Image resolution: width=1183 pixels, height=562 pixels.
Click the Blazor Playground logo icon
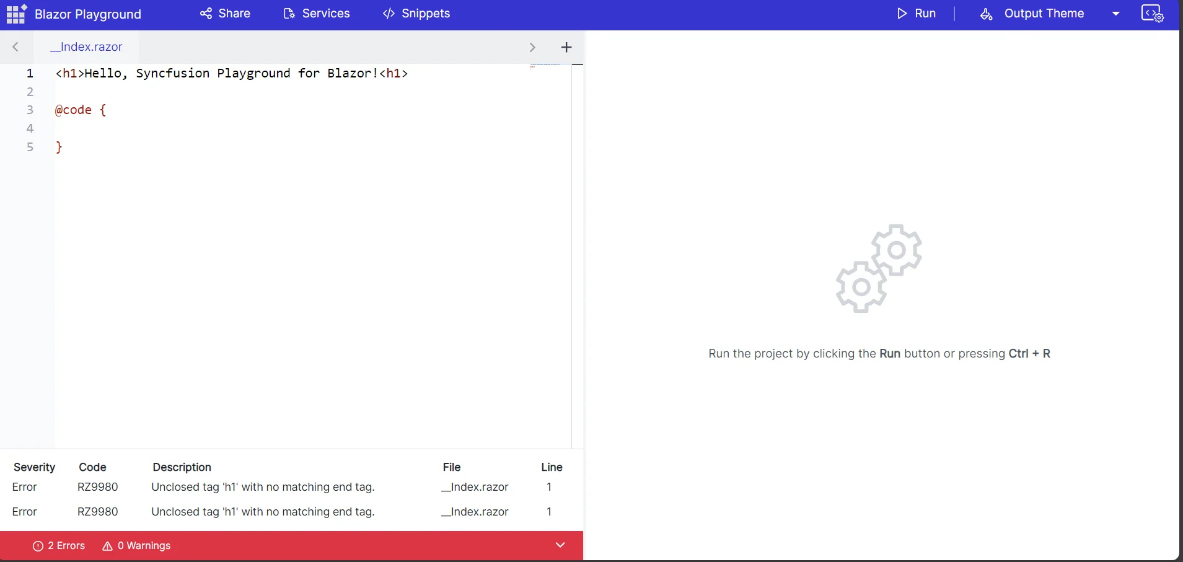click(15, 13)
